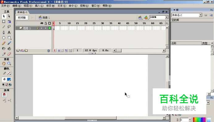Select the Line tool

[4, 27]
